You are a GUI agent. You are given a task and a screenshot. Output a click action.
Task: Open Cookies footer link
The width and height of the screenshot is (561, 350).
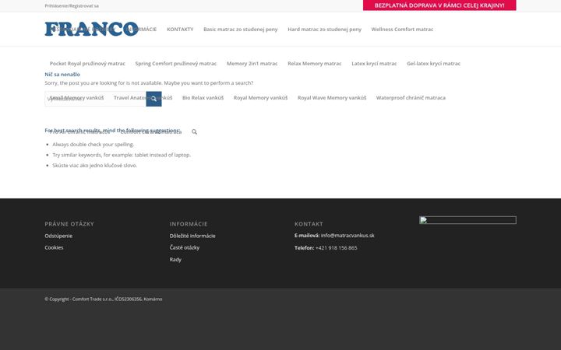coord(54,247)
